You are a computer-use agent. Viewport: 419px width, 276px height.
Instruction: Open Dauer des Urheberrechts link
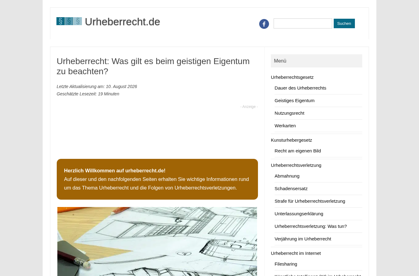300,88
